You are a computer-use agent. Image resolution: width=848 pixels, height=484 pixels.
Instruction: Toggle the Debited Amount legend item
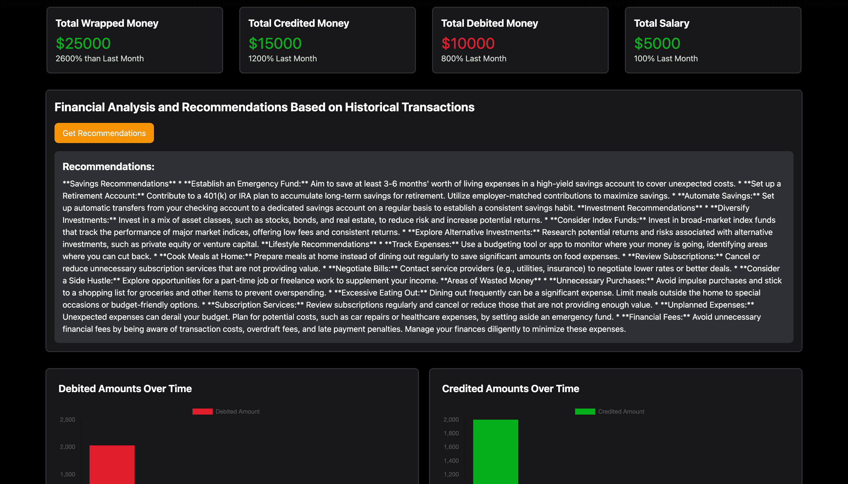(x=237, y=411)
